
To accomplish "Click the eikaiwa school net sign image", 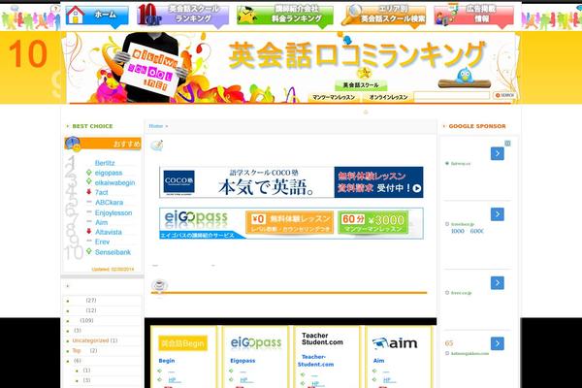I will 149,70.
